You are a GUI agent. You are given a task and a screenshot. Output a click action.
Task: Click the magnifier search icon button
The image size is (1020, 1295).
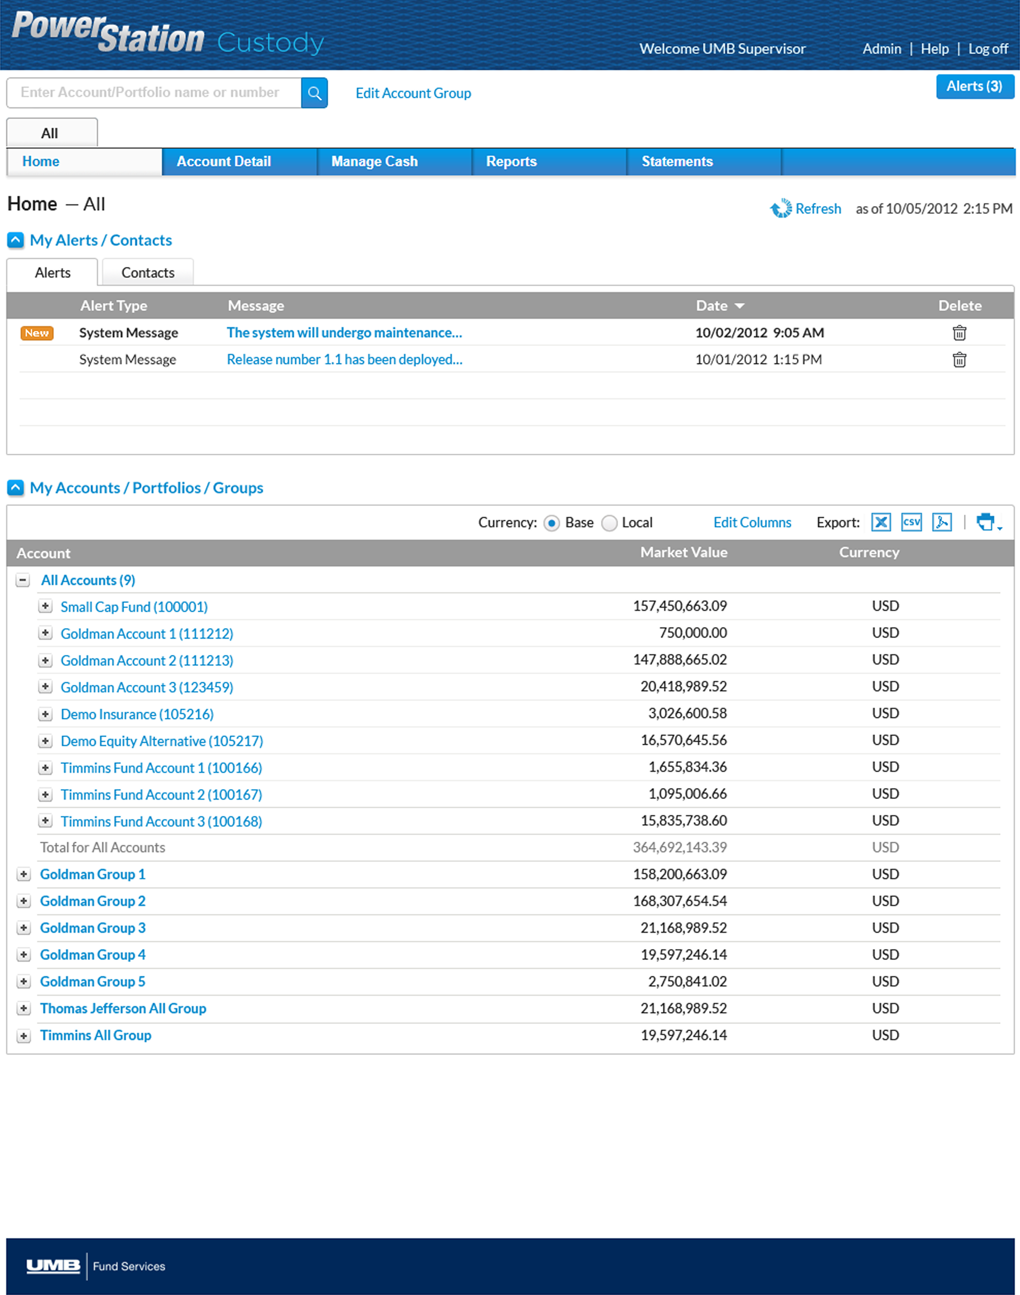[x=314, y=93]
